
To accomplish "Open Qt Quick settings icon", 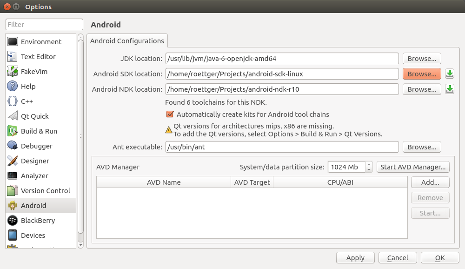I will click(x=13, y=116).
